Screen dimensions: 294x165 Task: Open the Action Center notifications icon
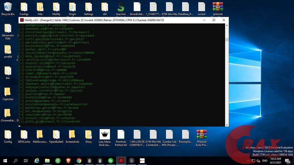point(288,161)
